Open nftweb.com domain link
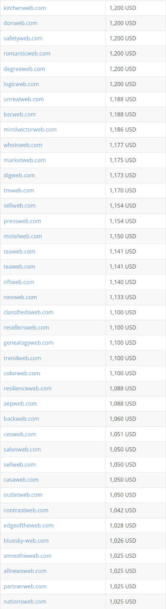The width and height of the screenshot is (166, 609). (19, 282)
